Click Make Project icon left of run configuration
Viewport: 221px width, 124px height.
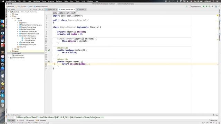point(186,7)
